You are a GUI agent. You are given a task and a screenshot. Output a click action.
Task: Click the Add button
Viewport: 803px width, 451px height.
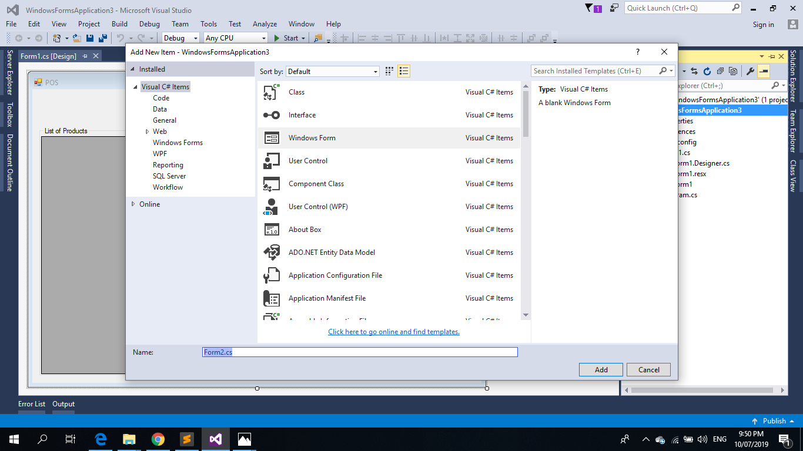click(x=601, y=370)
